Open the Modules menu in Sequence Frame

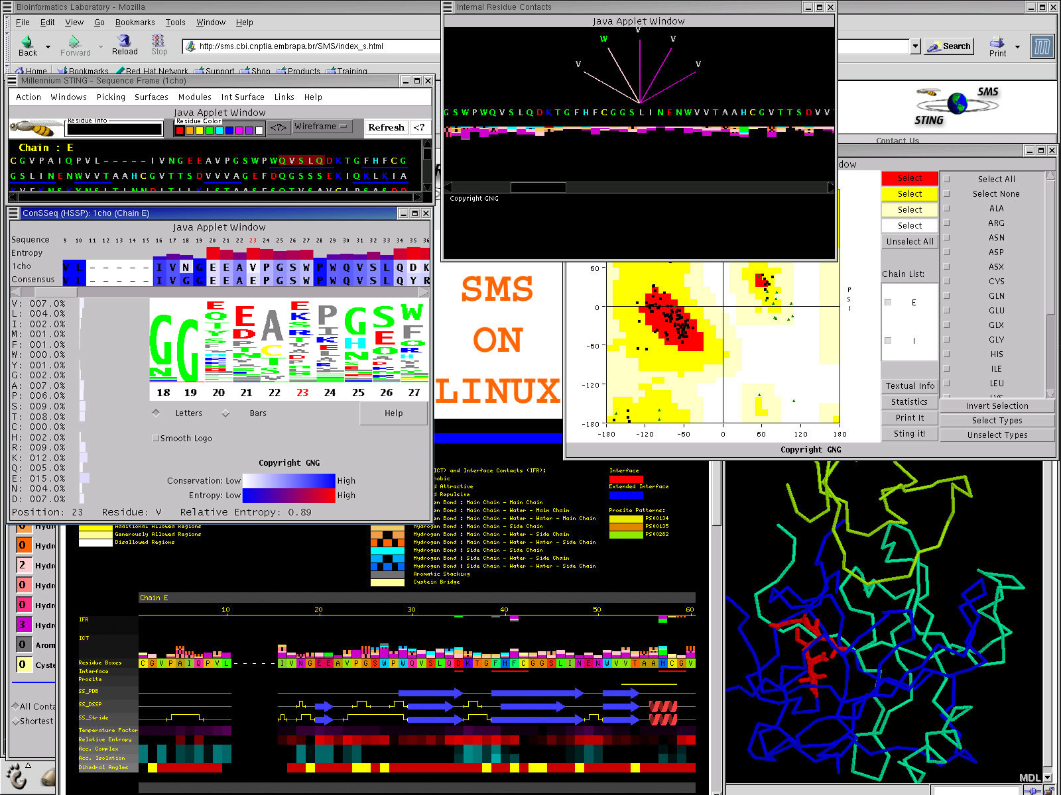pyautogui.click(x=195, y=97)
